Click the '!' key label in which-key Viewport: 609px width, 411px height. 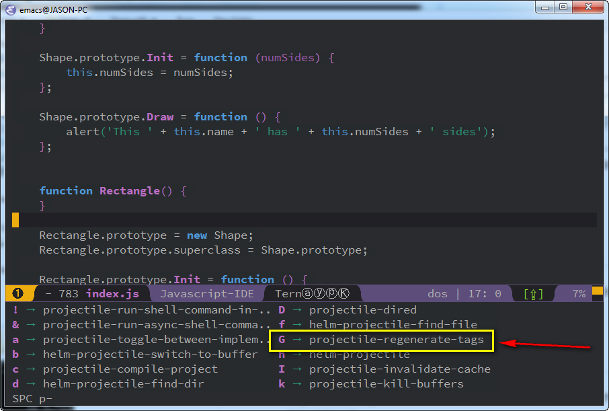15,310
